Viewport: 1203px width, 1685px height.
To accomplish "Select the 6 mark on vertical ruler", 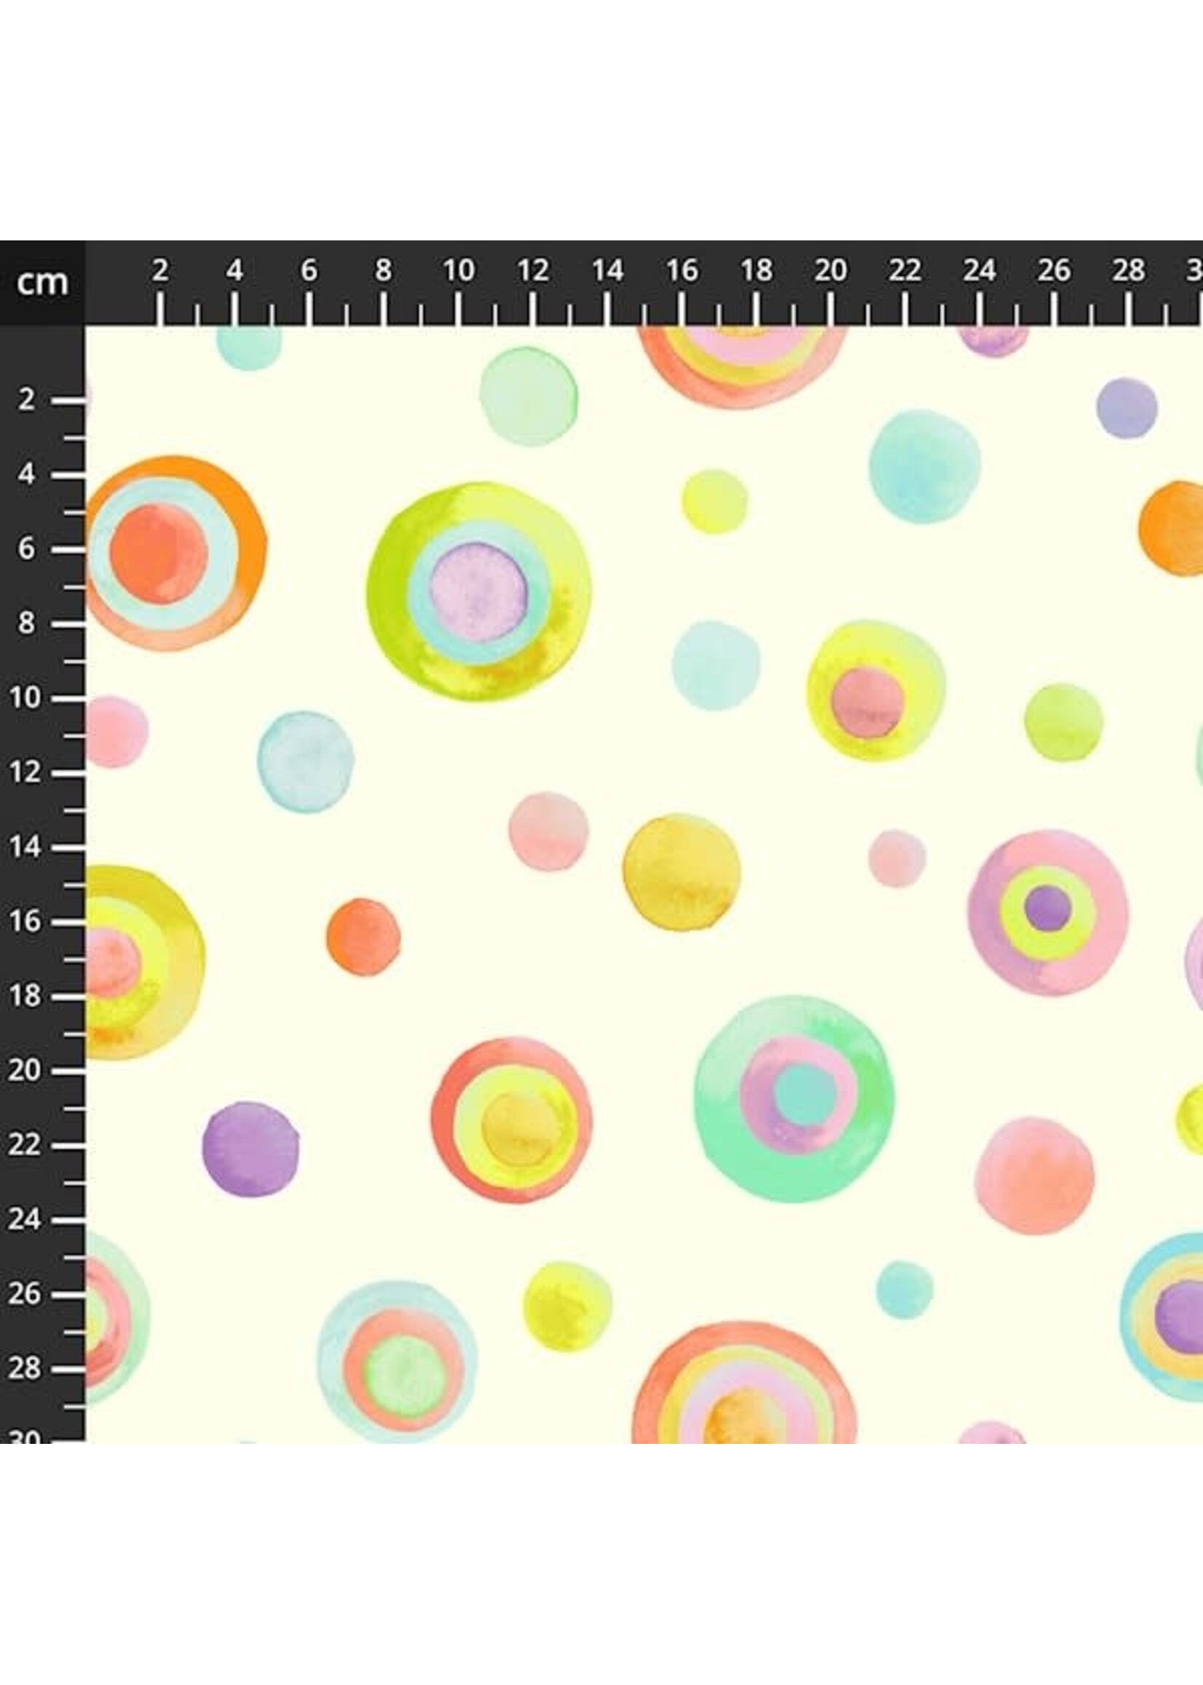I will click(x=27, y=549).
